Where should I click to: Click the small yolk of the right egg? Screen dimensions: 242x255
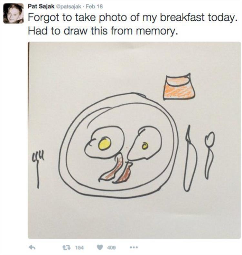[x=145, y=146]
